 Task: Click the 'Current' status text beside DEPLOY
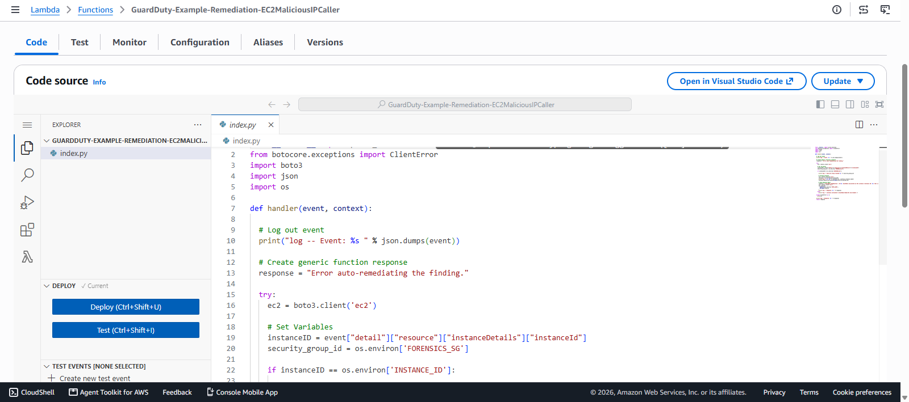pyautogui.click(x=94, y=286)
